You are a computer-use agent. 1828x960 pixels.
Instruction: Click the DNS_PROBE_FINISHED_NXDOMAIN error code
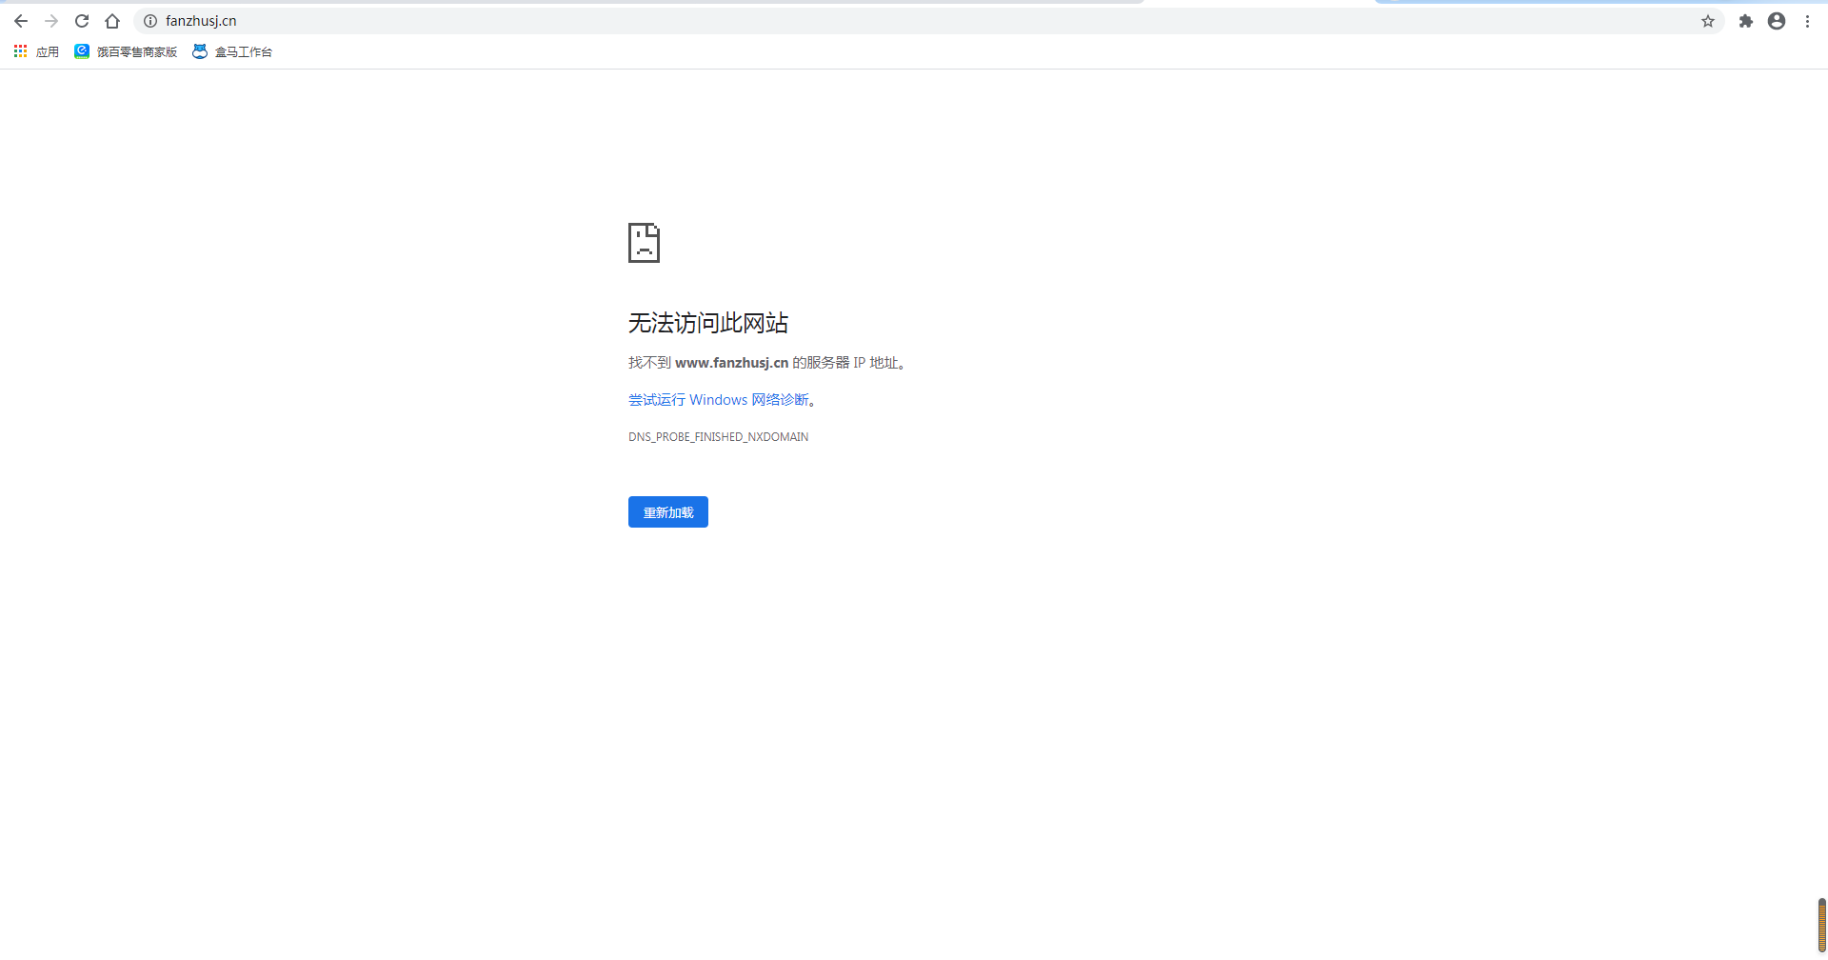[x=718, y=437]
